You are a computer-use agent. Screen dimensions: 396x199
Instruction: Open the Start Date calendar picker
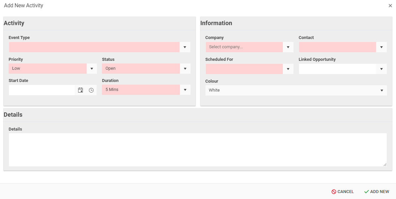[x=80, y=90]
